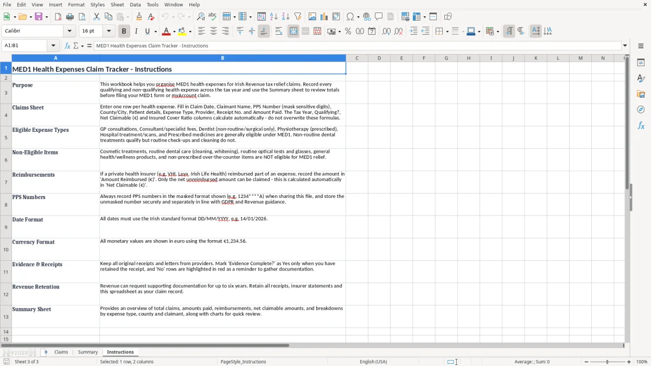Viewport: 651px width, 366px height.
Task: Clear direct formatting
Action: (151, 17)
